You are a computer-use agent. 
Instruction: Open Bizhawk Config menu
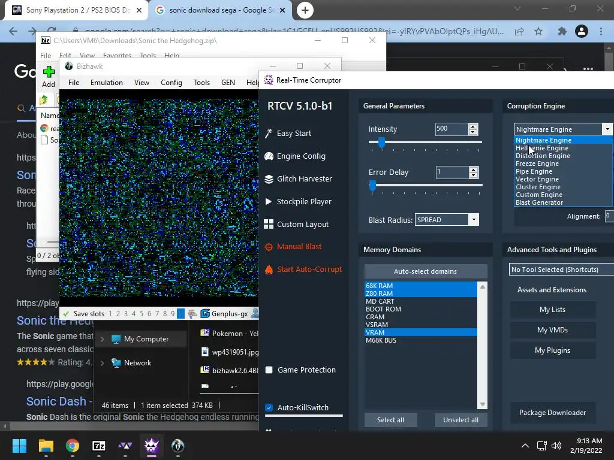click(x=171, y=83)
